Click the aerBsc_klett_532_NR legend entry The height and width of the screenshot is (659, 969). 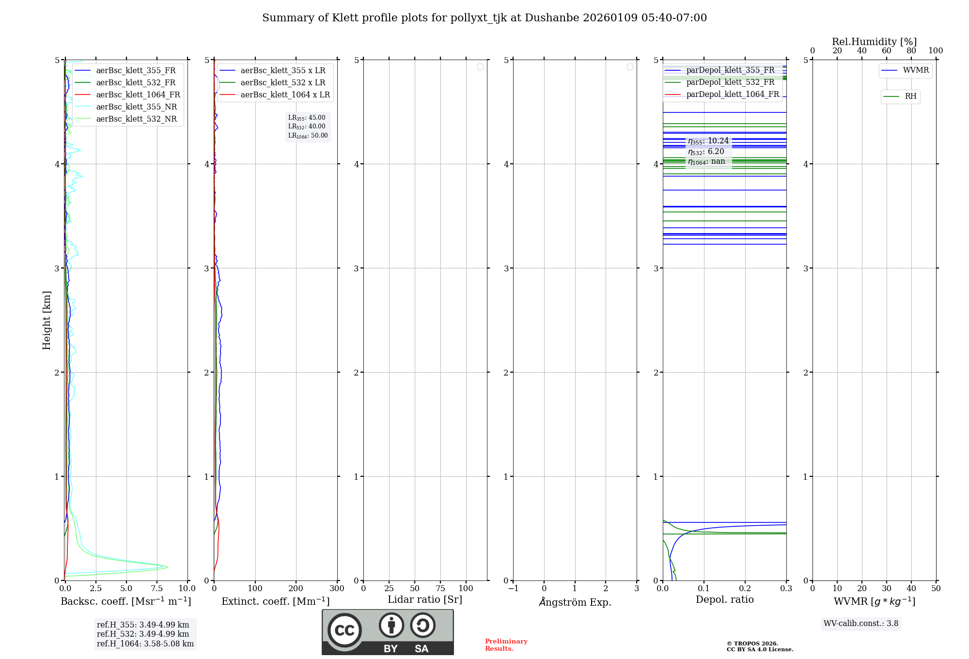136,119
